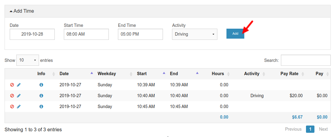Go to Next page of entries
This screenshot has height=137, width=335.
(323, 129)
